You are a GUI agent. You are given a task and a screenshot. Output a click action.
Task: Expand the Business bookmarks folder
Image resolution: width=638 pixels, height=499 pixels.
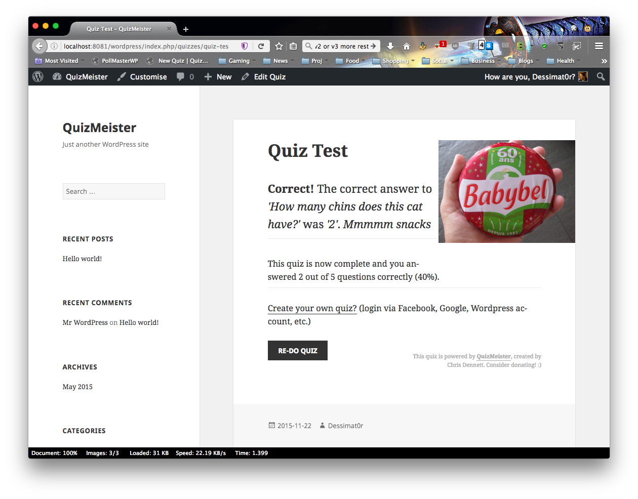(x=481, y=61)
